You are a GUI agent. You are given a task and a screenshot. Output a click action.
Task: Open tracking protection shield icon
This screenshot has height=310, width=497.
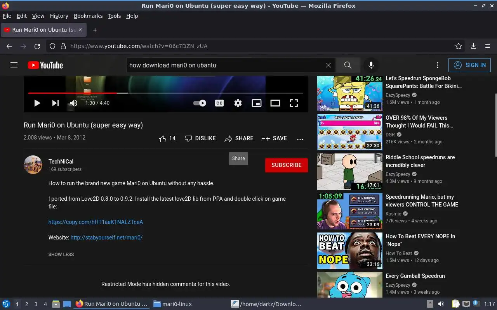tap(53, 46)
